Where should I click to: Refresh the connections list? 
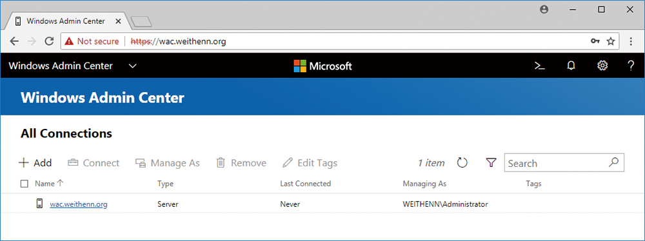click(462, 163)
